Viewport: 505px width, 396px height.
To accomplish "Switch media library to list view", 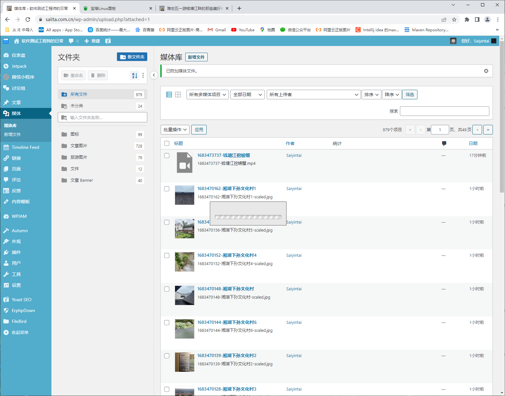I will [x=169, y=95].
